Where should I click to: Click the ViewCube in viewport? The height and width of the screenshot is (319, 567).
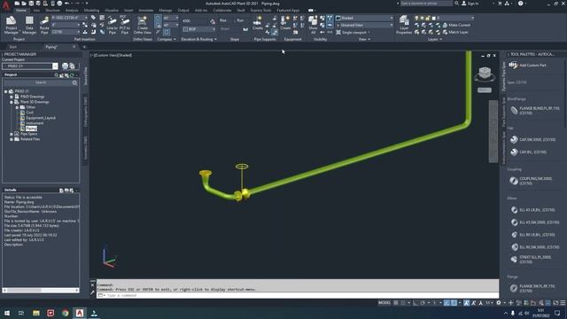485,74
